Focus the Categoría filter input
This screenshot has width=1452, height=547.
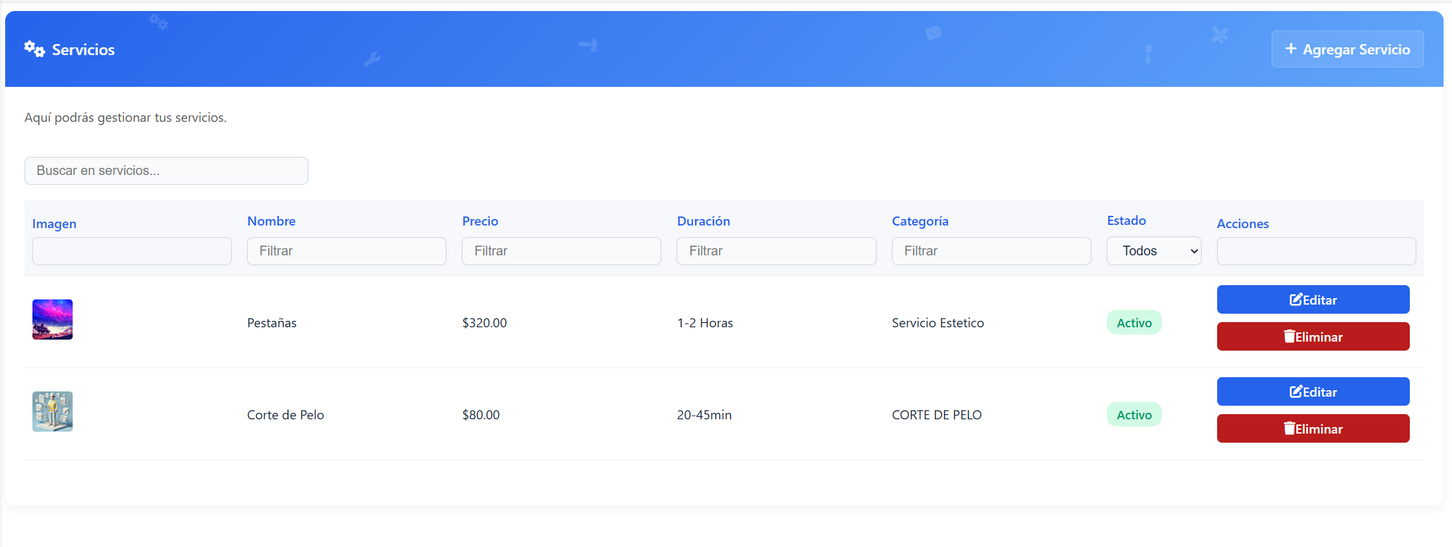pos(991,251)
